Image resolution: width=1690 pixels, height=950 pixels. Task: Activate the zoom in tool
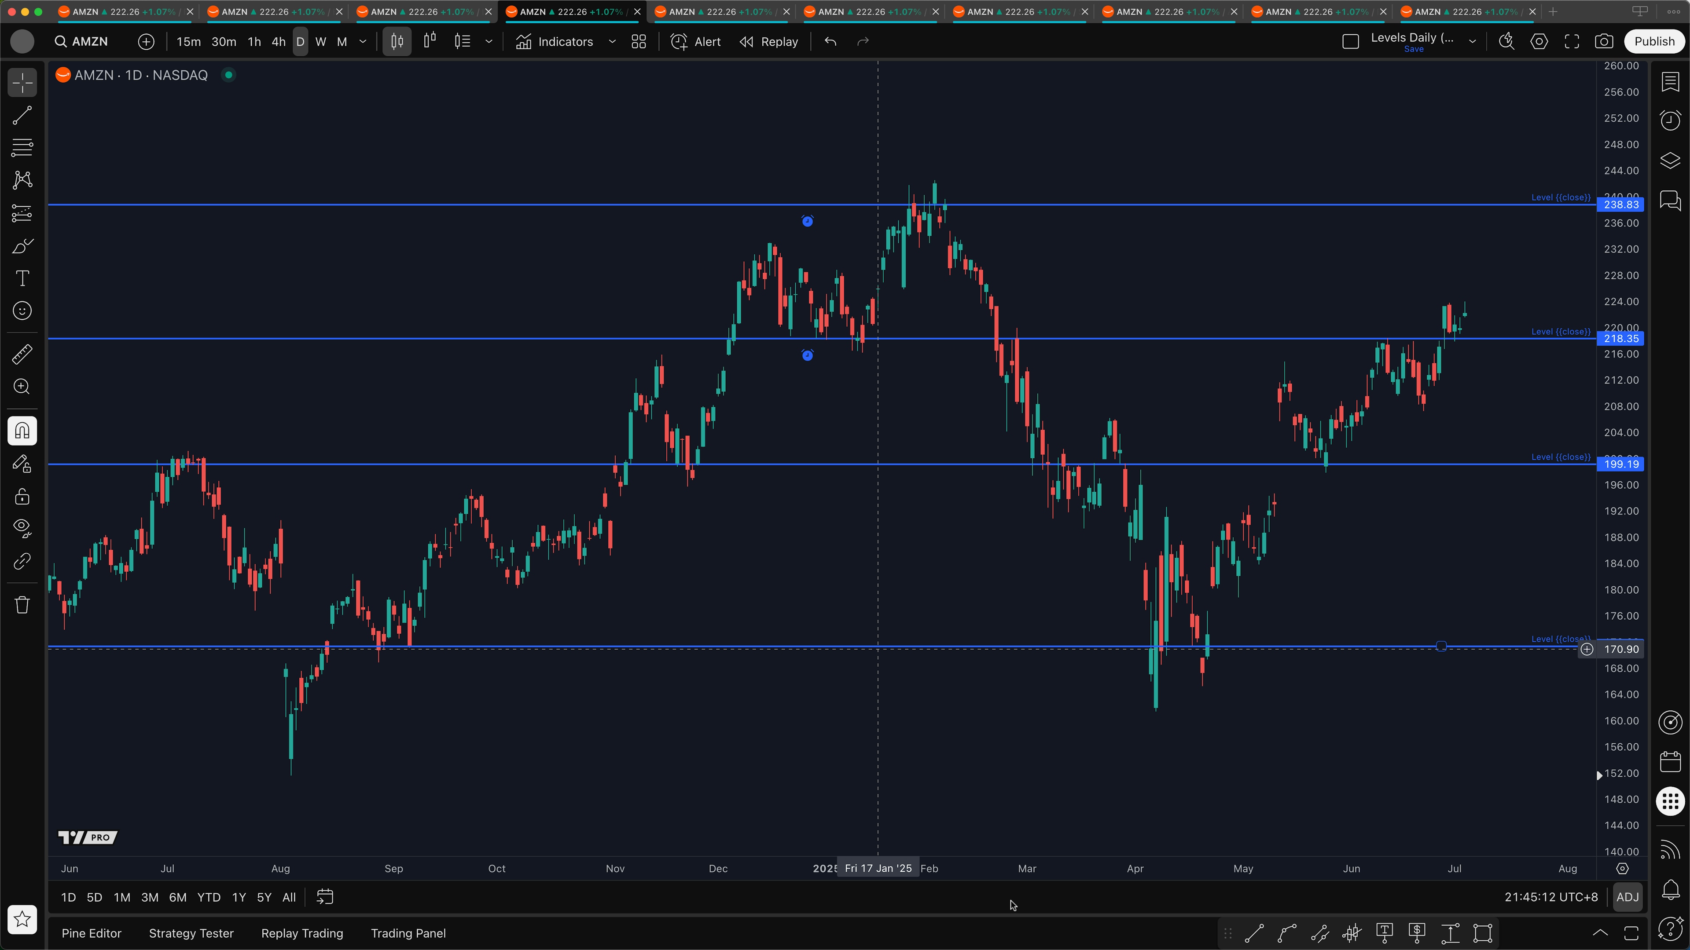click(22, 387)
